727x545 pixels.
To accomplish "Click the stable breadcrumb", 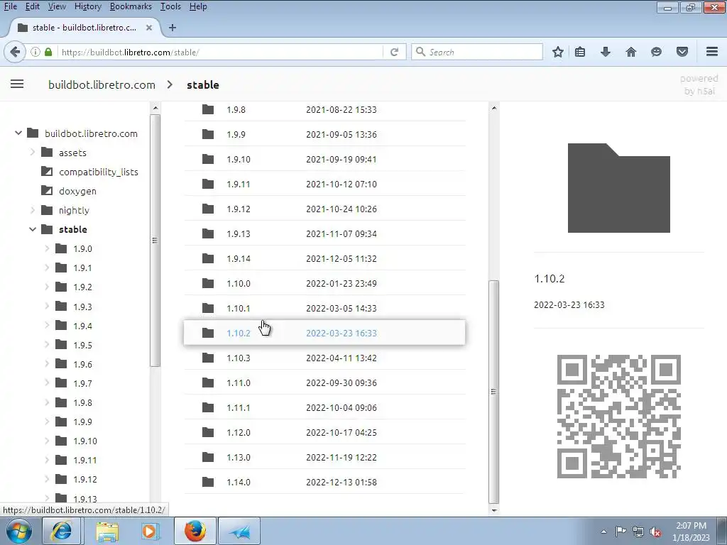I will click(202, 85).
